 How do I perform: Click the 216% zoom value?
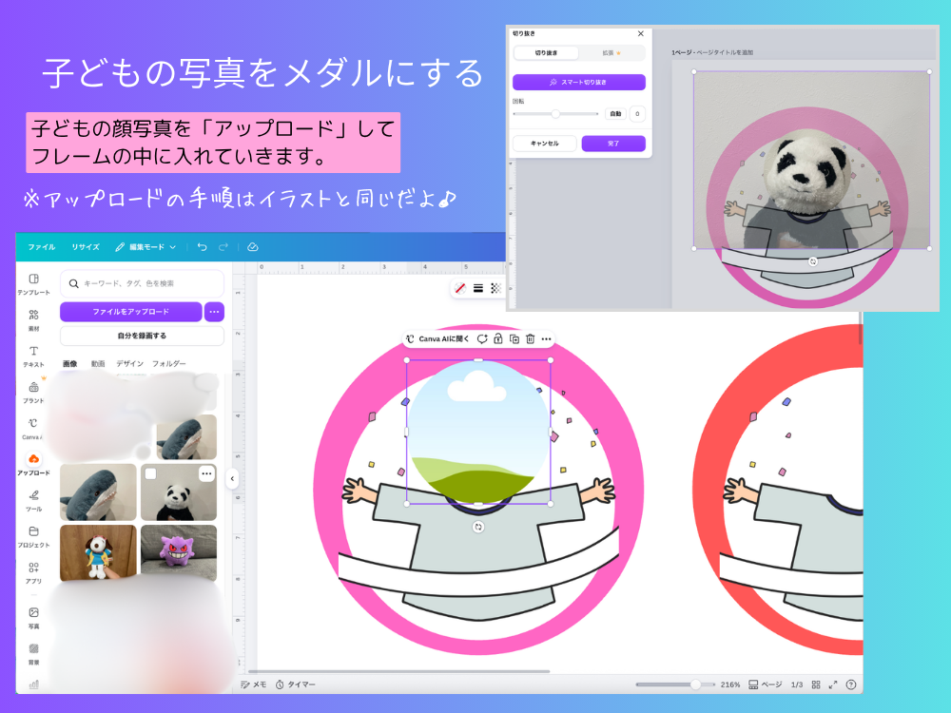(730, 684)
